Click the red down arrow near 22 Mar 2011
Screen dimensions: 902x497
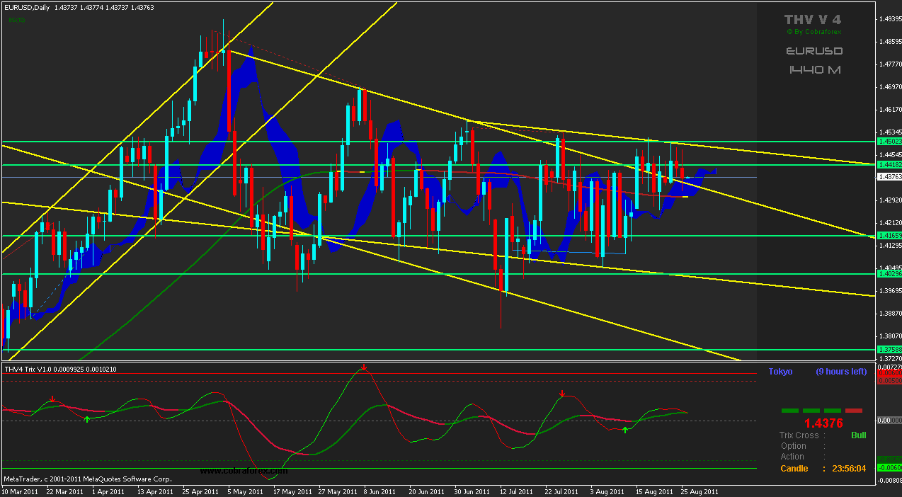click(52, 400)
